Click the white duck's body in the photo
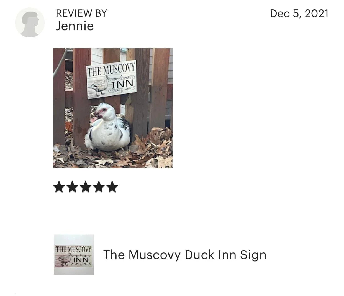Viewport: 344px width, 296px height. click(108, 130)
